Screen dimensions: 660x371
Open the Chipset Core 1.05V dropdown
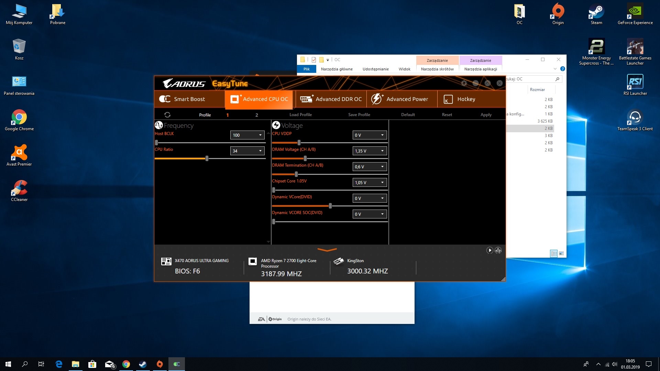coord(370,182)
